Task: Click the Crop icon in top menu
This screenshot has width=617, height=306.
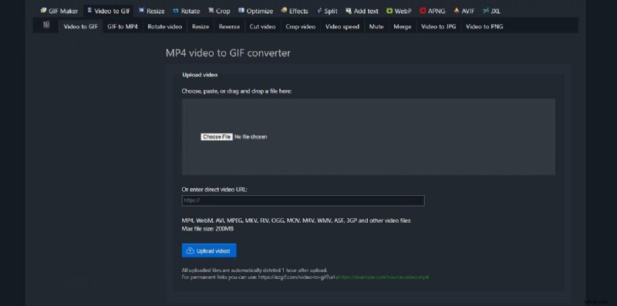Action: click(x=211, y=11)
